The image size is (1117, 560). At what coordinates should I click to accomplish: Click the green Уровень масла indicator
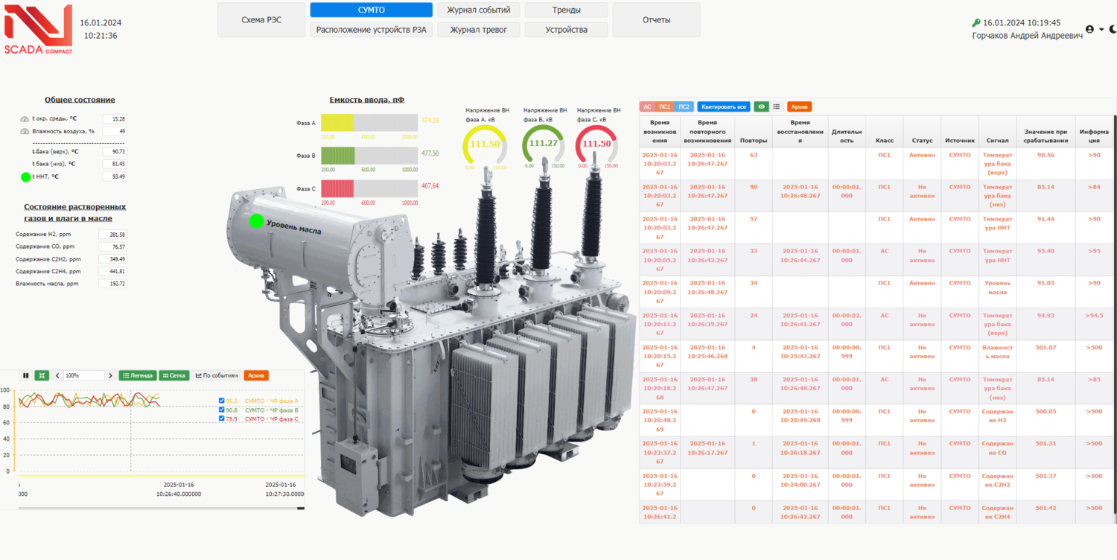[257, 220]
